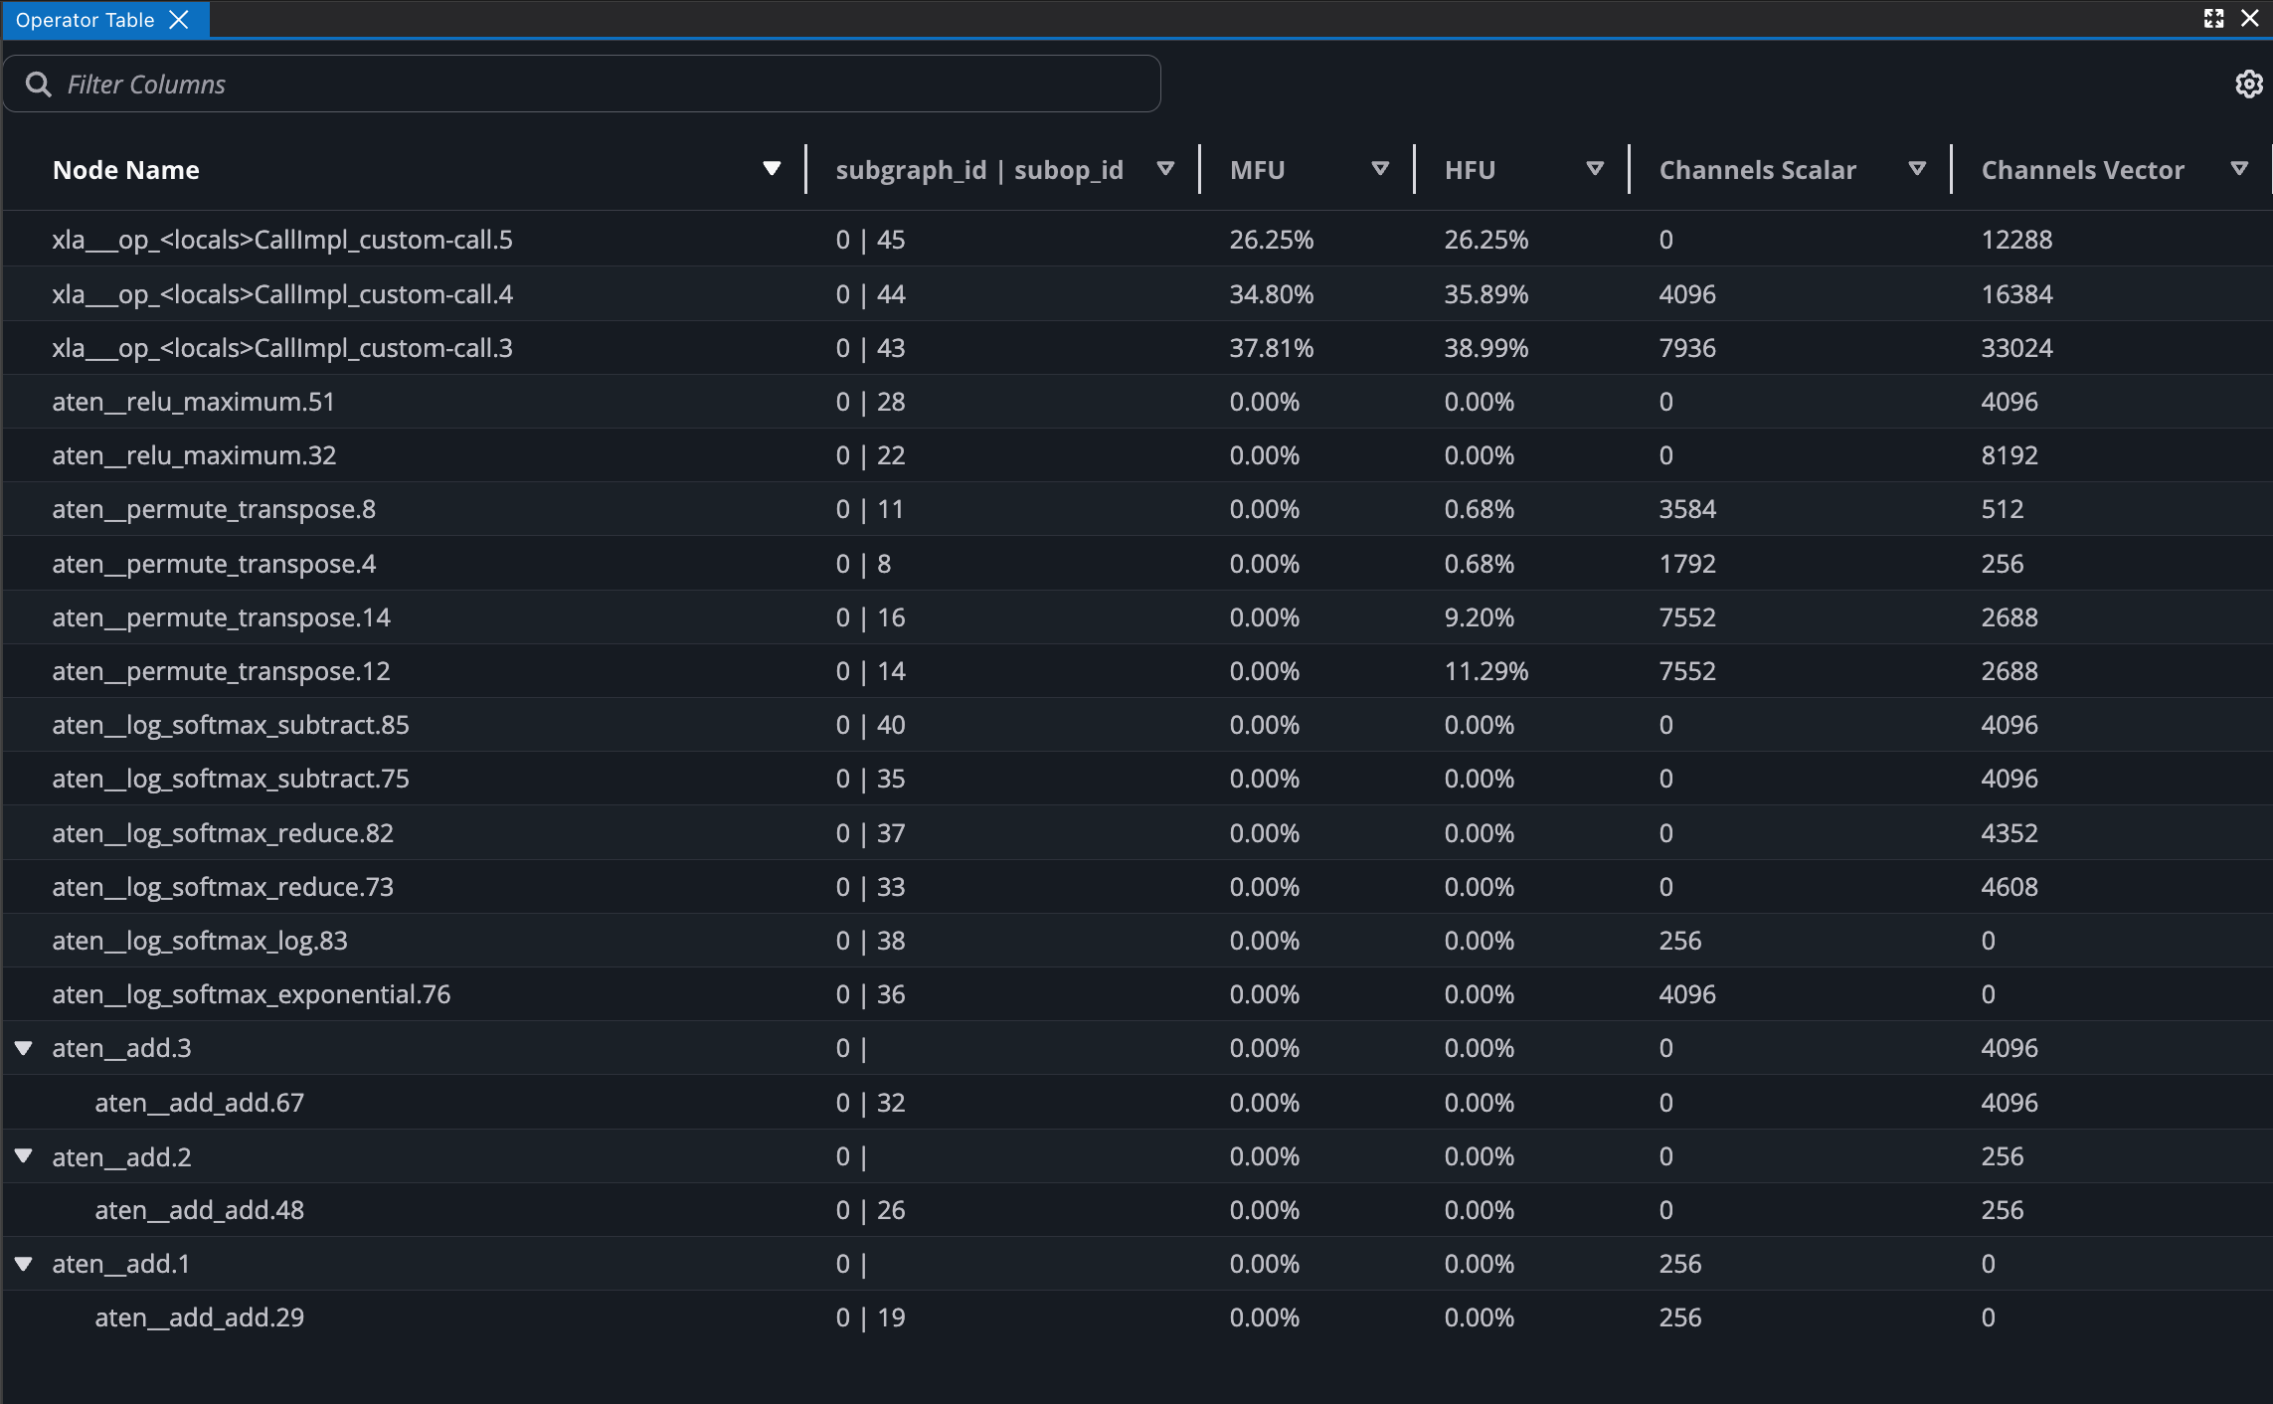Collapse the aten__add.1 row

pyautogui.click(x=24, y=1264)
